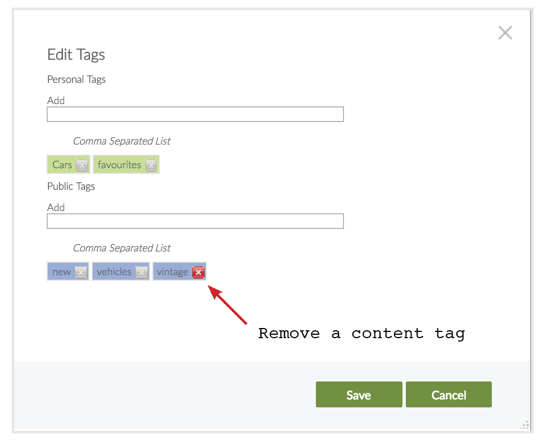Focus the Personal Tags Add input field
Image resolution: width=543 pixels, height=440 pixels.
click(x=195, y=115)
